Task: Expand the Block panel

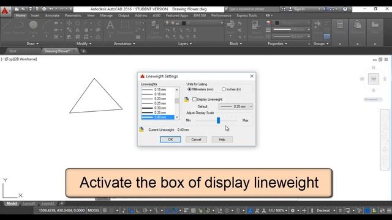Action: pyautogui.click(x=236, y=43)
